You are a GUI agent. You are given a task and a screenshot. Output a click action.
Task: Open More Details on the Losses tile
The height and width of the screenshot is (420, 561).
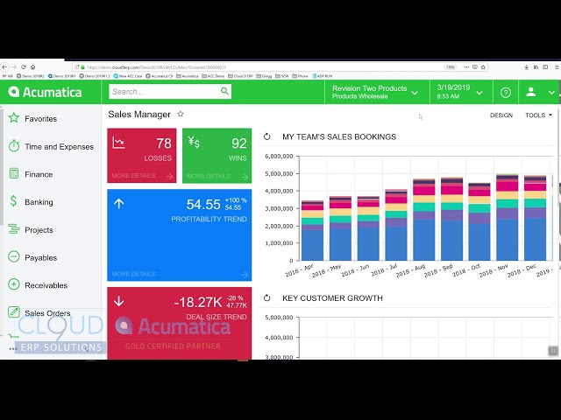pyautogui.click(x=142, y=176)
